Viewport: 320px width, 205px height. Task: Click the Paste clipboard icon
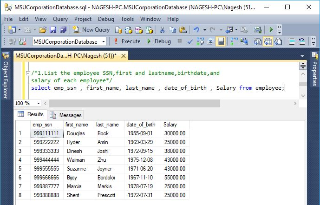pyautogui.click(x=183, y=30)
